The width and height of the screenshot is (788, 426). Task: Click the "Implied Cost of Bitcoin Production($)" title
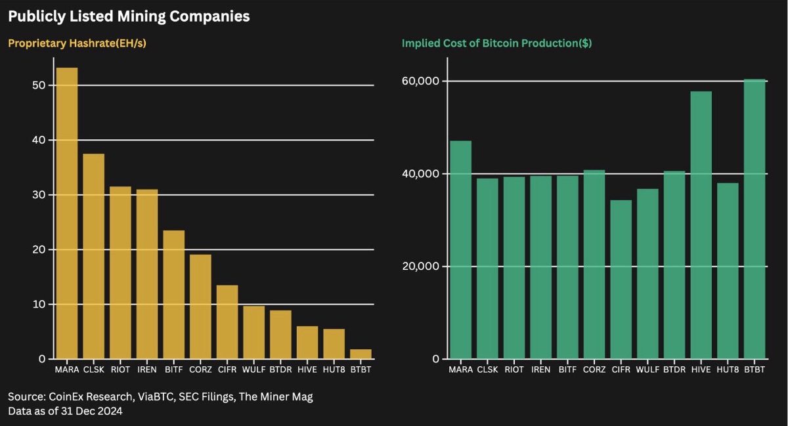(497, 43)
